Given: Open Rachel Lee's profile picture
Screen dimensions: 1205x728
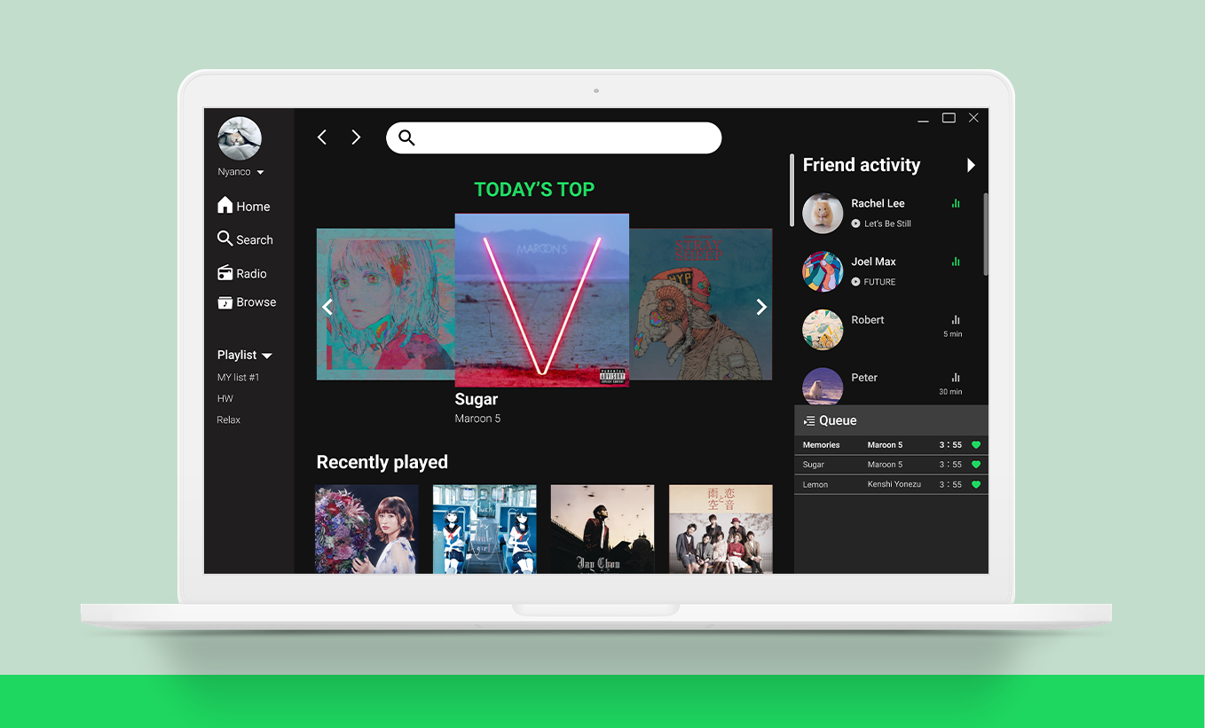Looking at the screenshot, I should [x=823, y=214].
